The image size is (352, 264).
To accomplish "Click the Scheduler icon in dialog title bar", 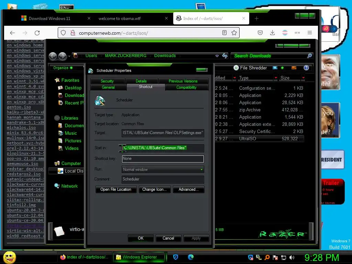I will click(x=91, y=71).
